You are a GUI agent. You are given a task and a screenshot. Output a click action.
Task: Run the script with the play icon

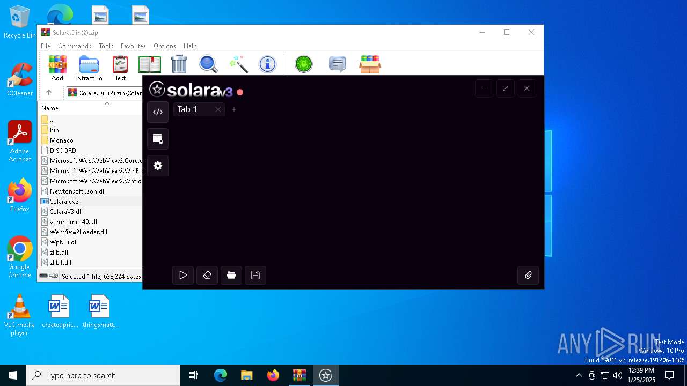(x=183, y=275)
